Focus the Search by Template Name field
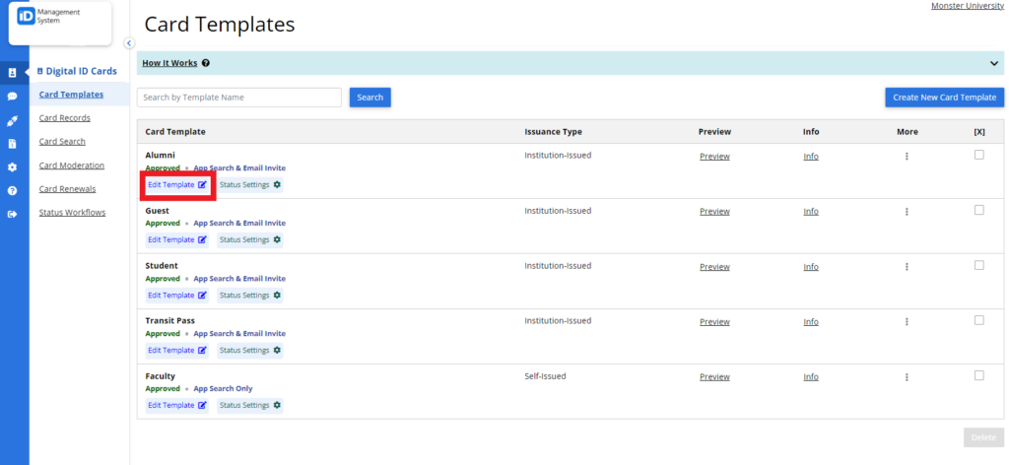Screen dimensions: 1009x465 tap(239, 98)
